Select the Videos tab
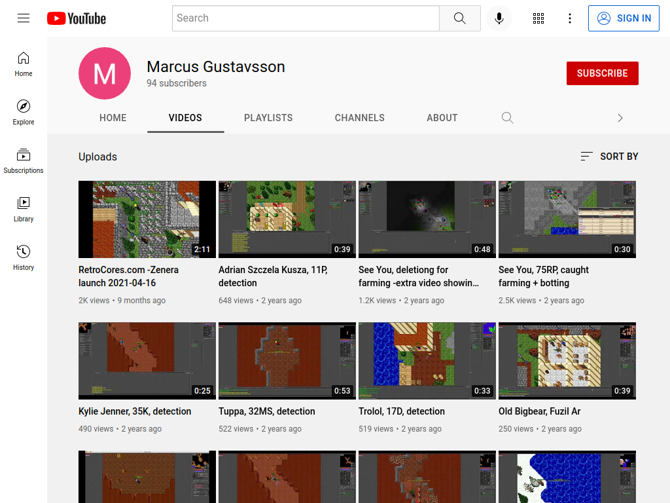Viewport: 670px width, 503px height. [185, 118]
